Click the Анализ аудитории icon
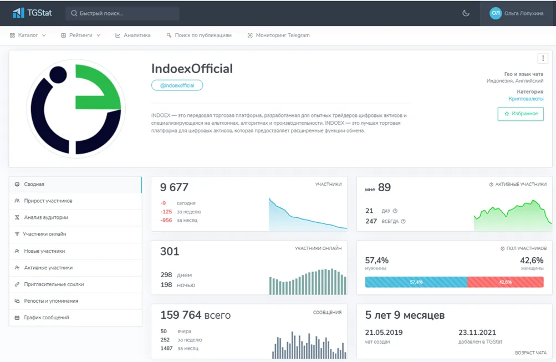Viewport: 556px width, 362px height. [17, 218]
